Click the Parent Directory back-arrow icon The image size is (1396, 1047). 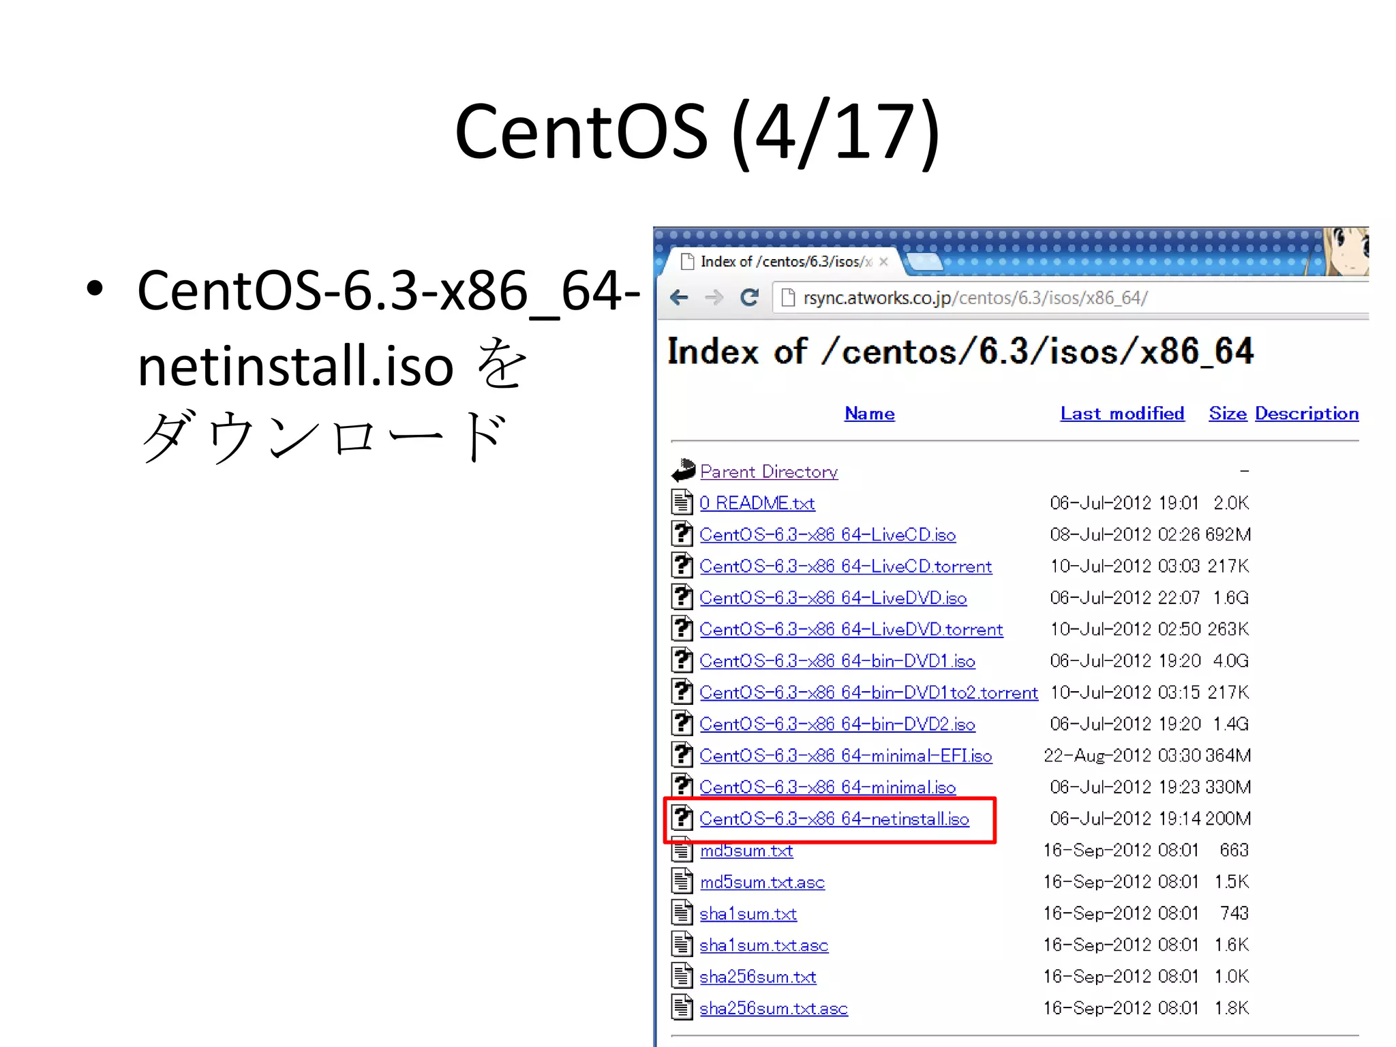[683, 470]
